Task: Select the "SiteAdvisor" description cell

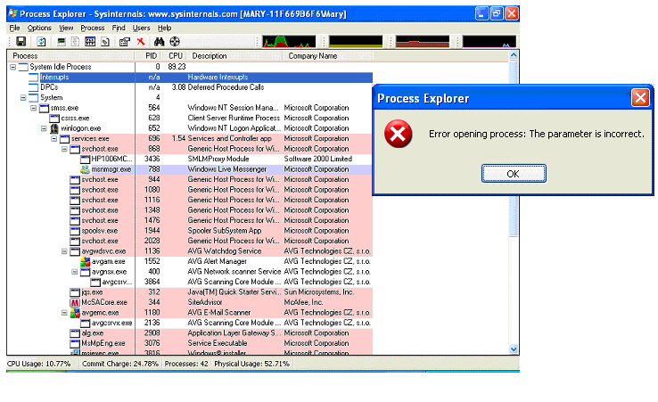Action: click(205, 302)
